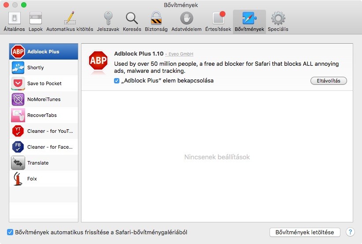Open the Értesítések notification icon
362x244 pixels.
[x=218, y=18]
